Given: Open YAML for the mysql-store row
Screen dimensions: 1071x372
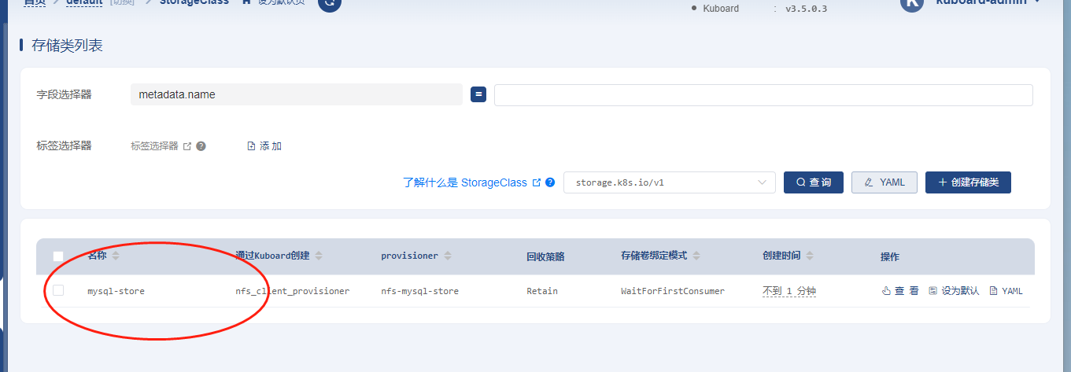Looking at the screenshot, I should [x=1006, y=291].
